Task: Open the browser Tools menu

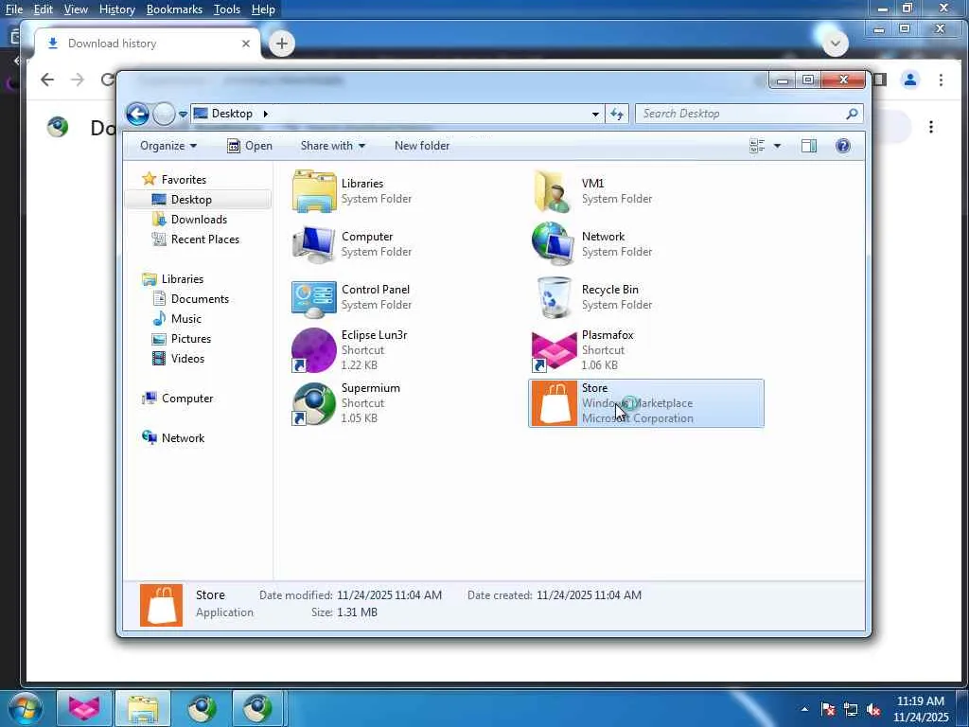Action: coord(227,9)
